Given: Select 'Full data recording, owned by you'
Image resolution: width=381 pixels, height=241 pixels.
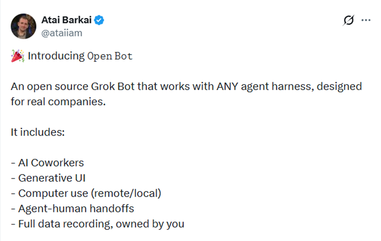Looking at the screenshot, I should 97,224.
